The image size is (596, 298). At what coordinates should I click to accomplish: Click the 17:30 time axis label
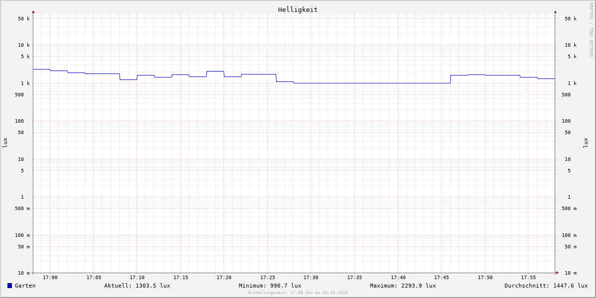click(x=311, y=278)
